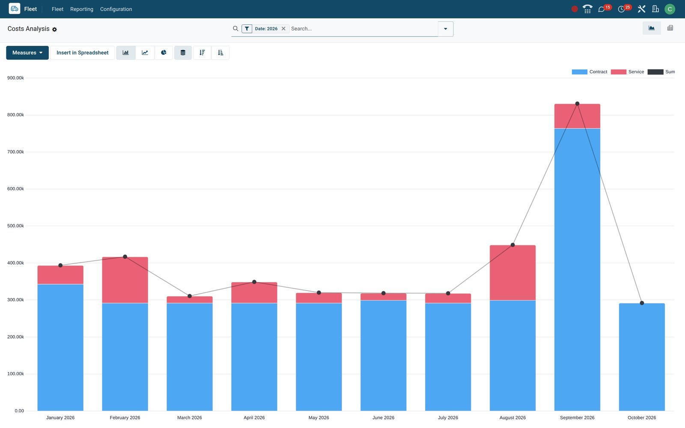Click the Sum data point for September 2026
This screenshot has height=428, width=685.
tap(577, 104)
